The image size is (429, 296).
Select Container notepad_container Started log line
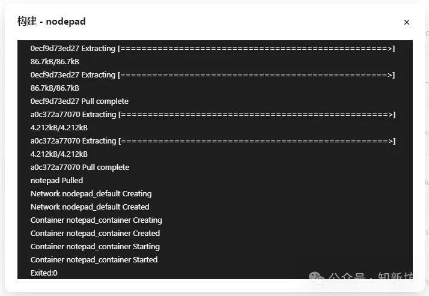(x=94, y=259)
